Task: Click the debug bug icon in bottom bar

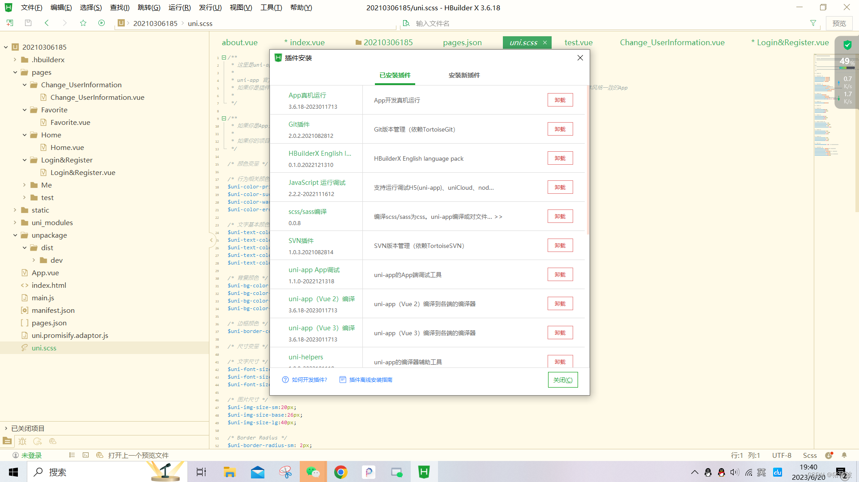Action: [22, 441]
